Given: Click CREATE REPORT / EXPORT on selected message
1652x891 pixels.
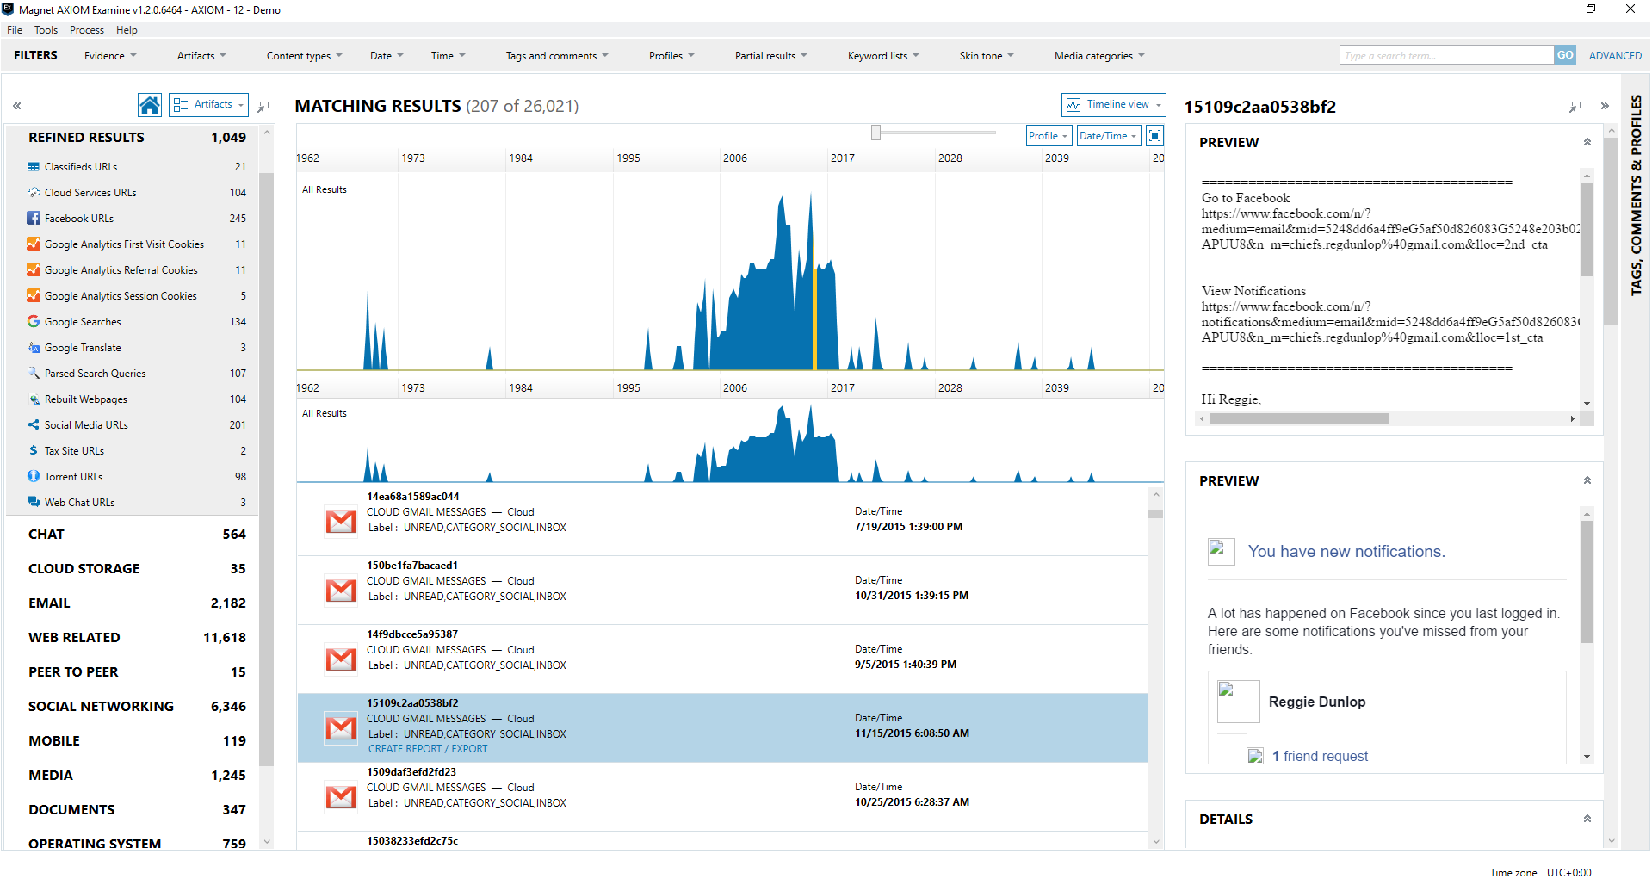Looking at the screenshot, I should tap(428, 749).
